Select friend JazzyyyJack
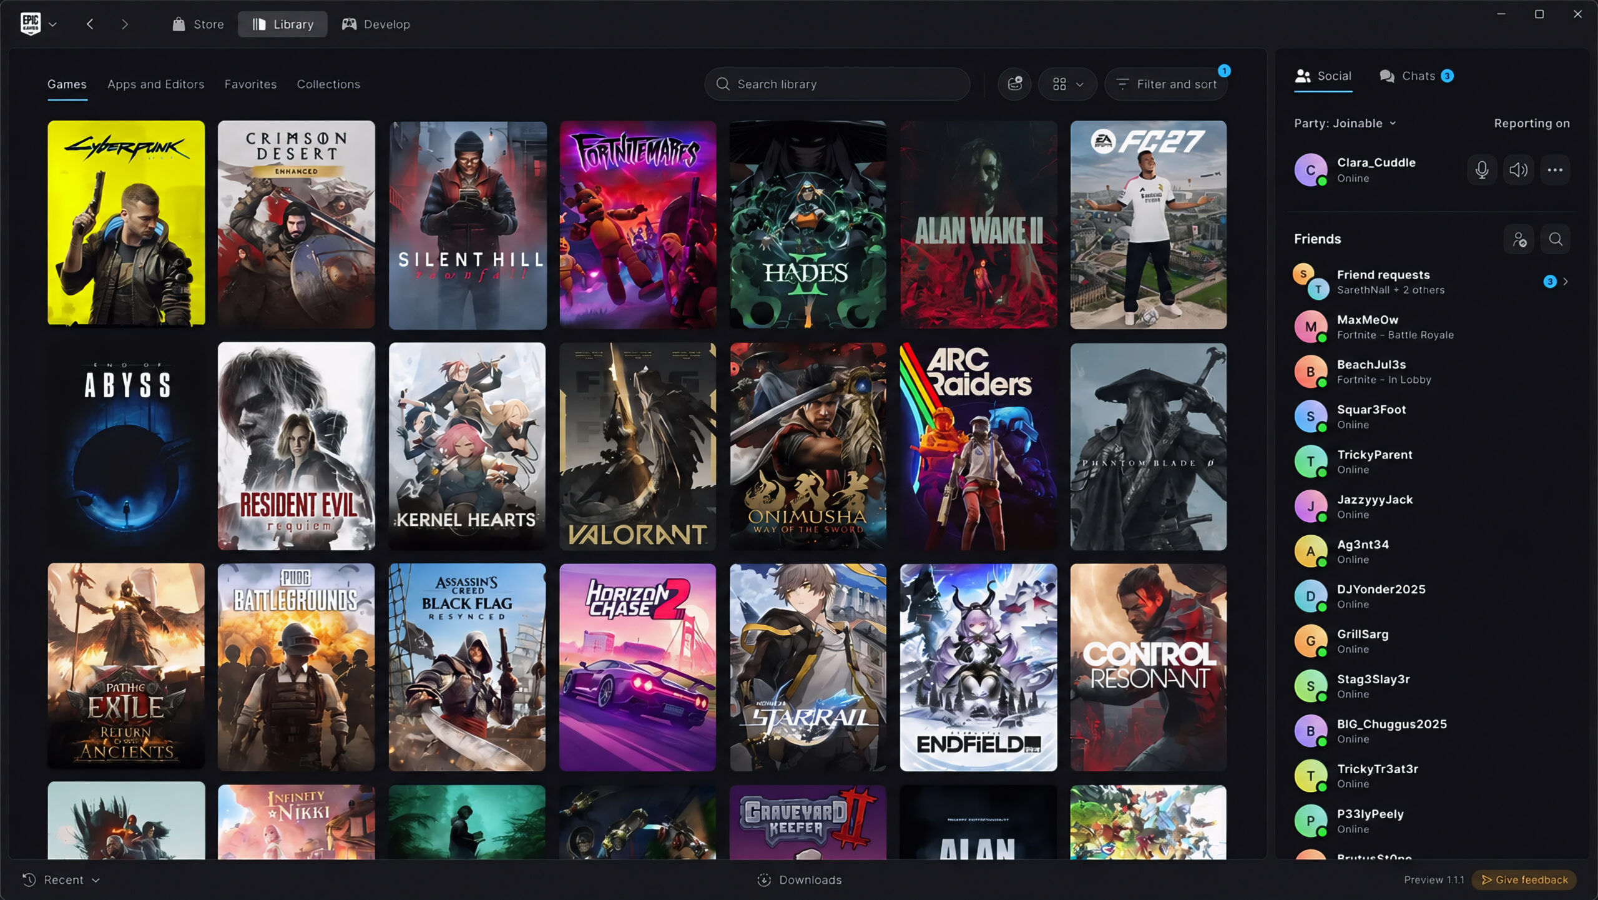This screenshot has width=1598, height=900. coord(1431,507)
